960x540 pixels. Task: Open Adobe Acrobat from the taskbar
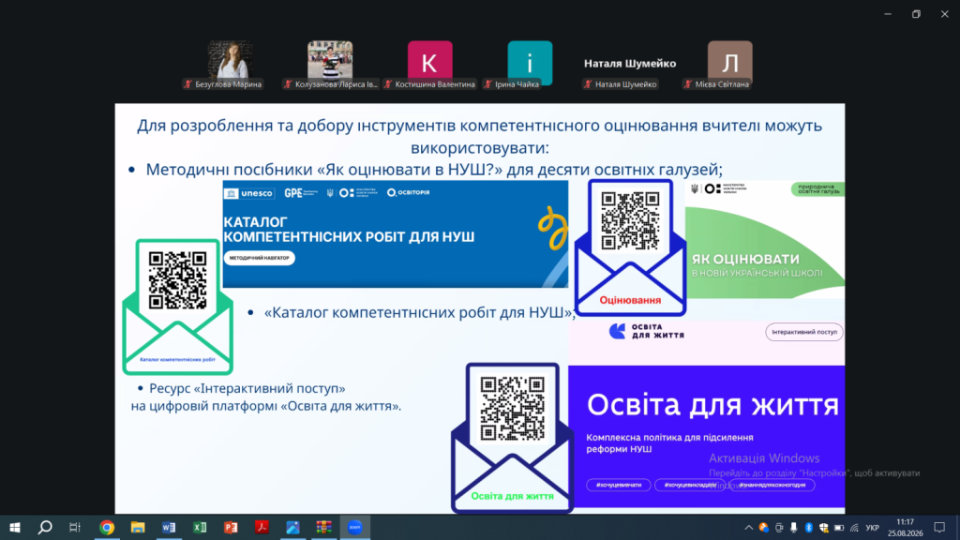tap(262, 527)
